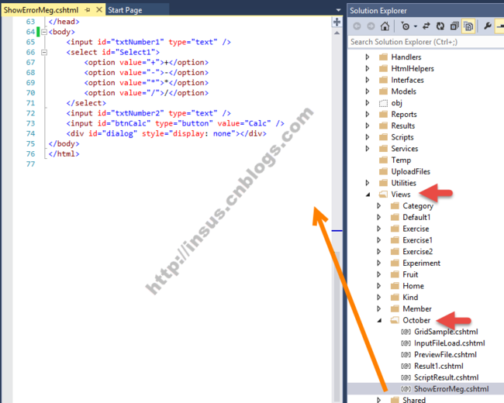Collapse the body block on line 64
The image size is (504, 403).
(x=44, y=32)
